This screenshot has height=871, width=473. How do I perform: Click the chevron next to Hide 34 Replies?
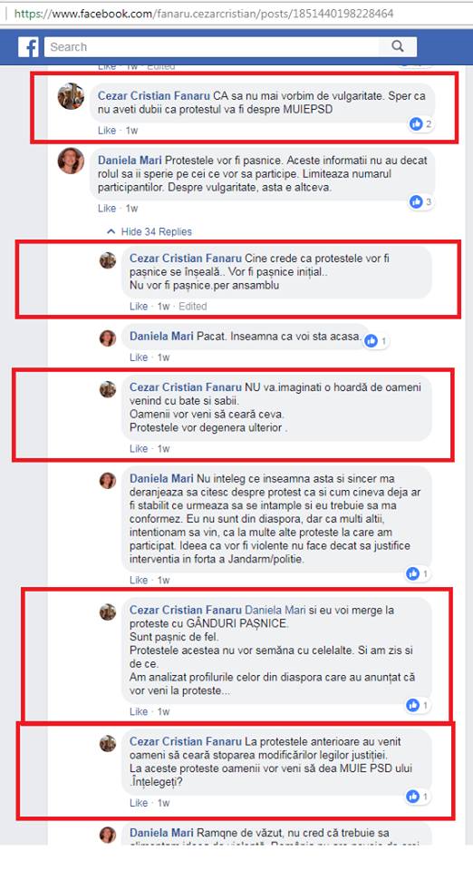[x=111, y=231]
